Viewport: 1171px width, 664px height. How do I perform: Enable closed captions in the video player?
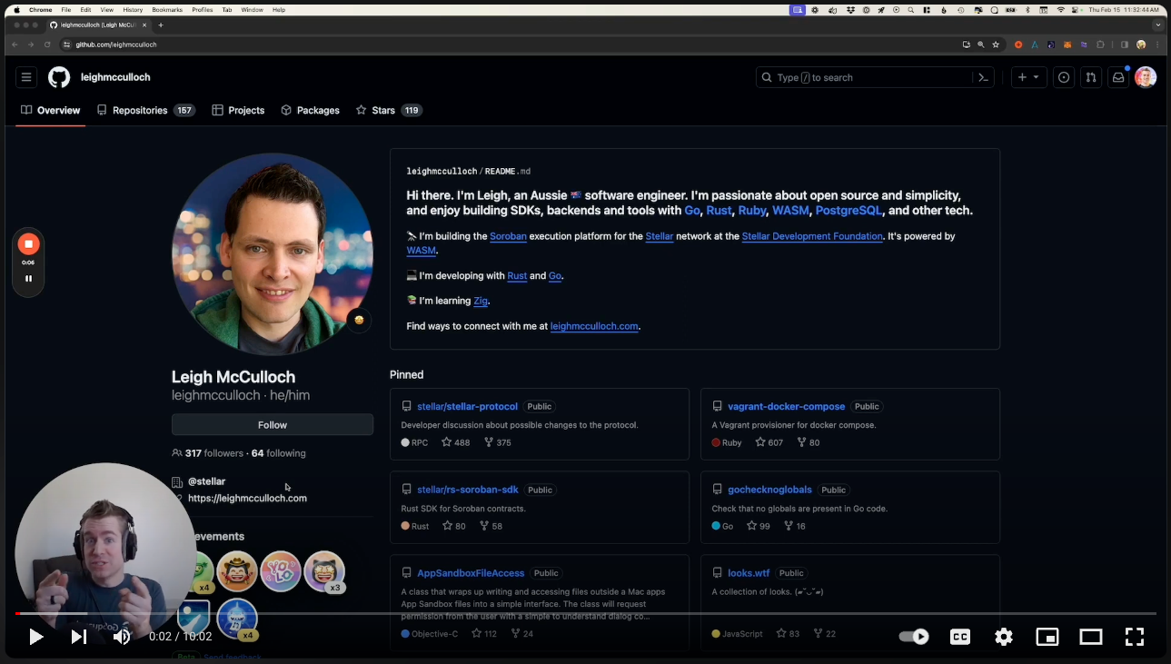pos(959,637)
